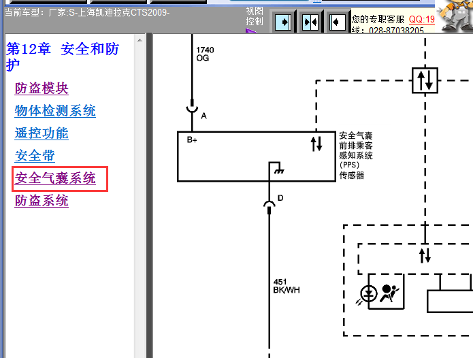473x358 pixels.
Task: Click the mechanic mascot customer service icon
Action: coord(455,16)
